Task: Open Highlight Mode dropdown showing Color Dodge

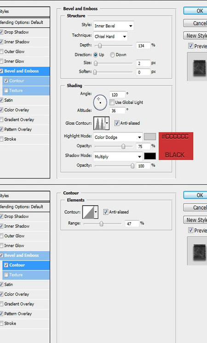Action: [x=118, y=137]
